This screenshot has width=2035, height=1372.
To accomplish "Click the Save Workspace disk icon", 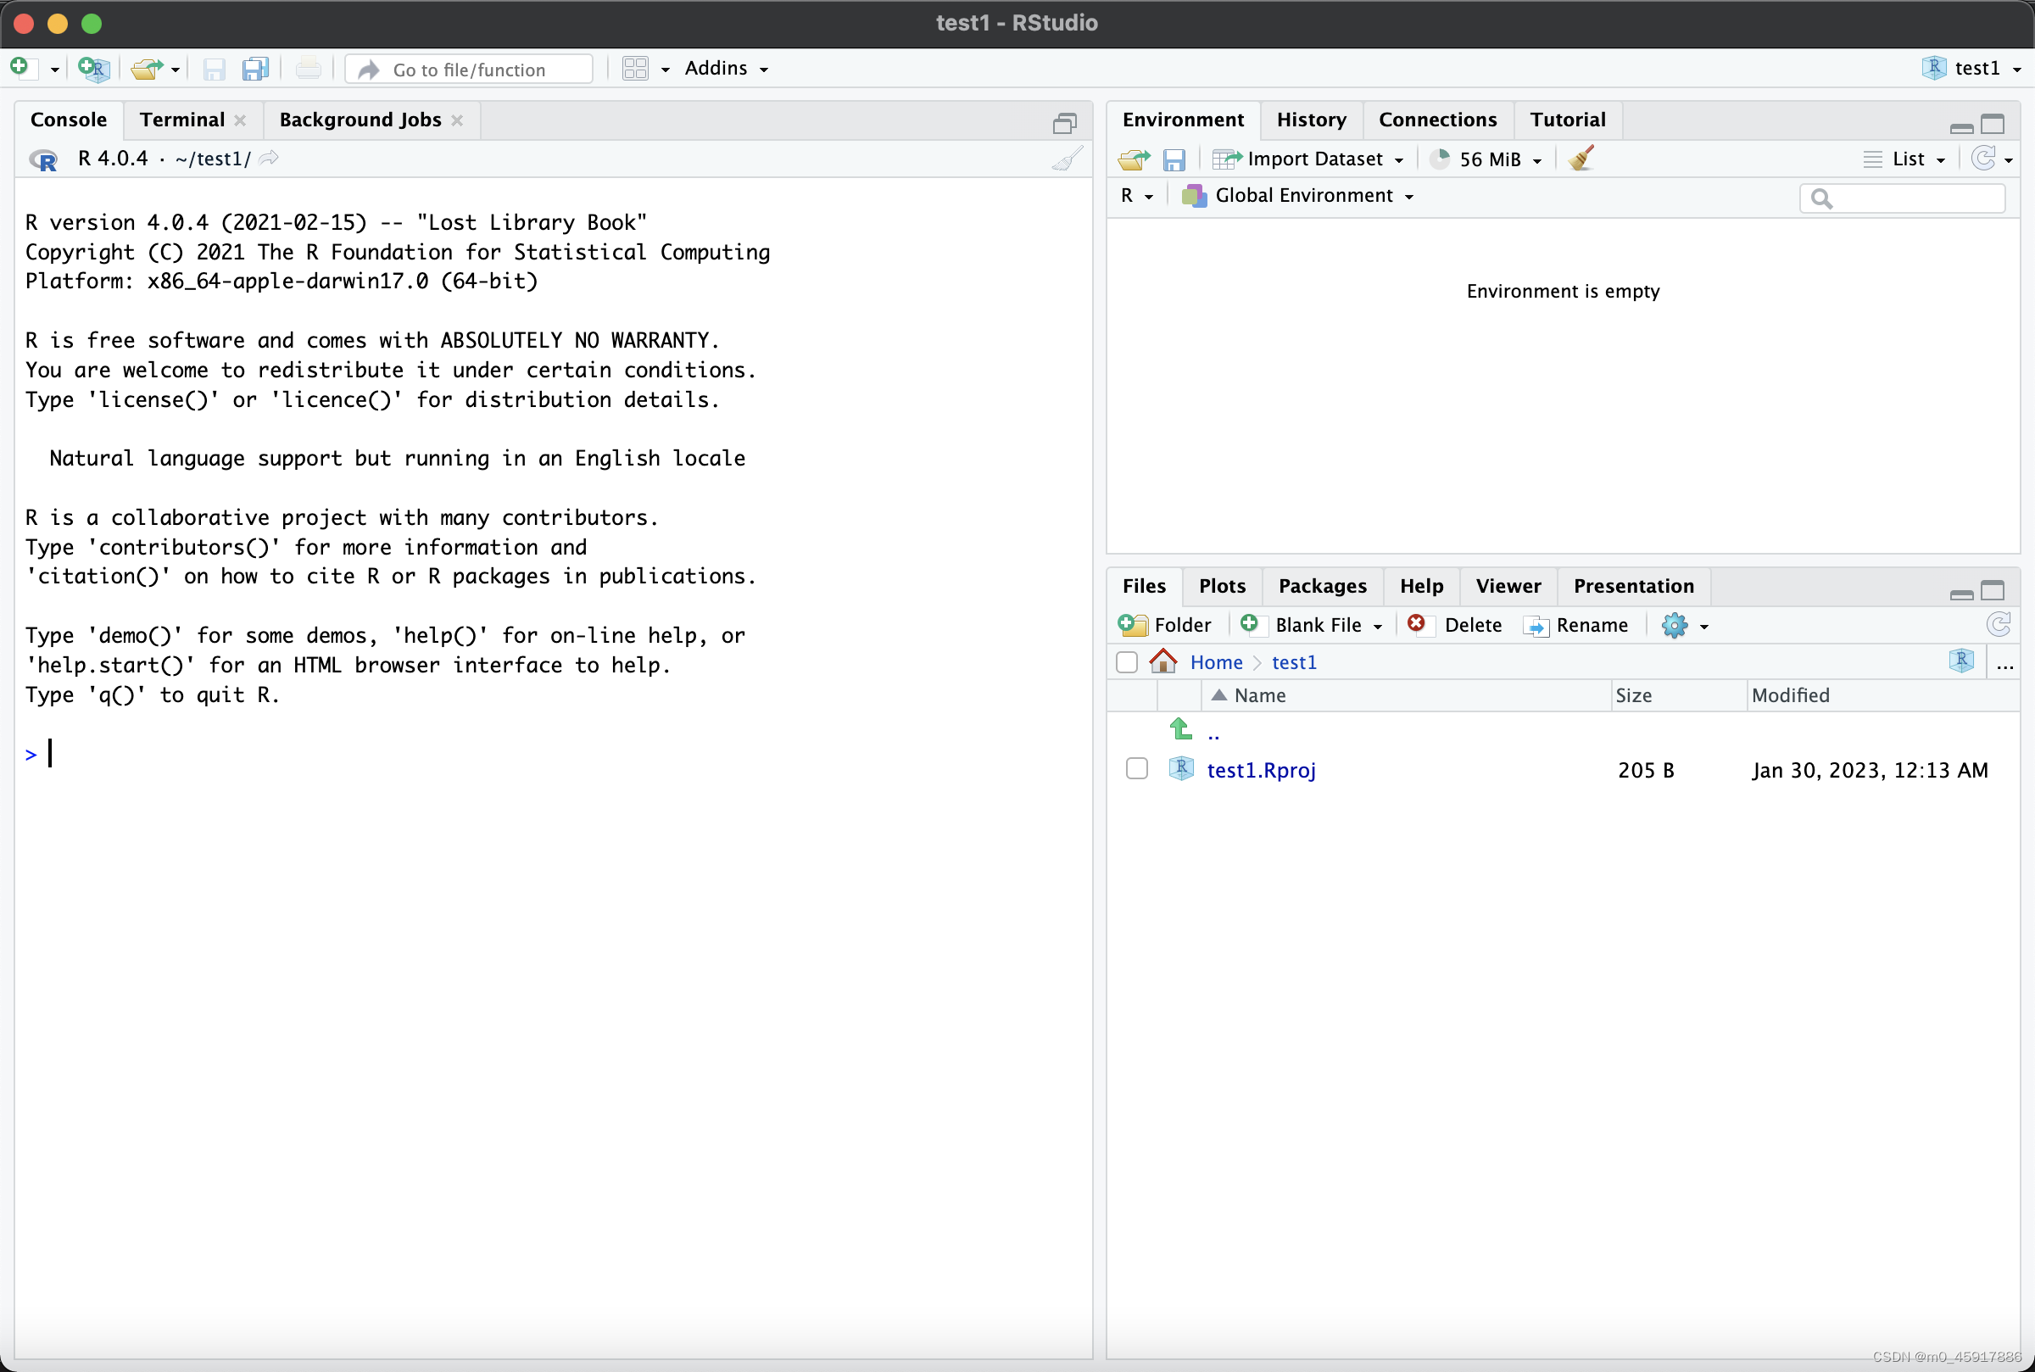I will pos(1174,159).
